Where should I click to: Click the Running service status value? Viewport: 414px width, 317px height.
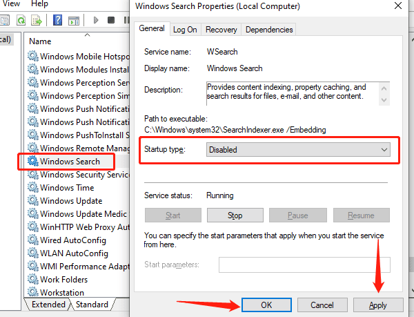219,195
